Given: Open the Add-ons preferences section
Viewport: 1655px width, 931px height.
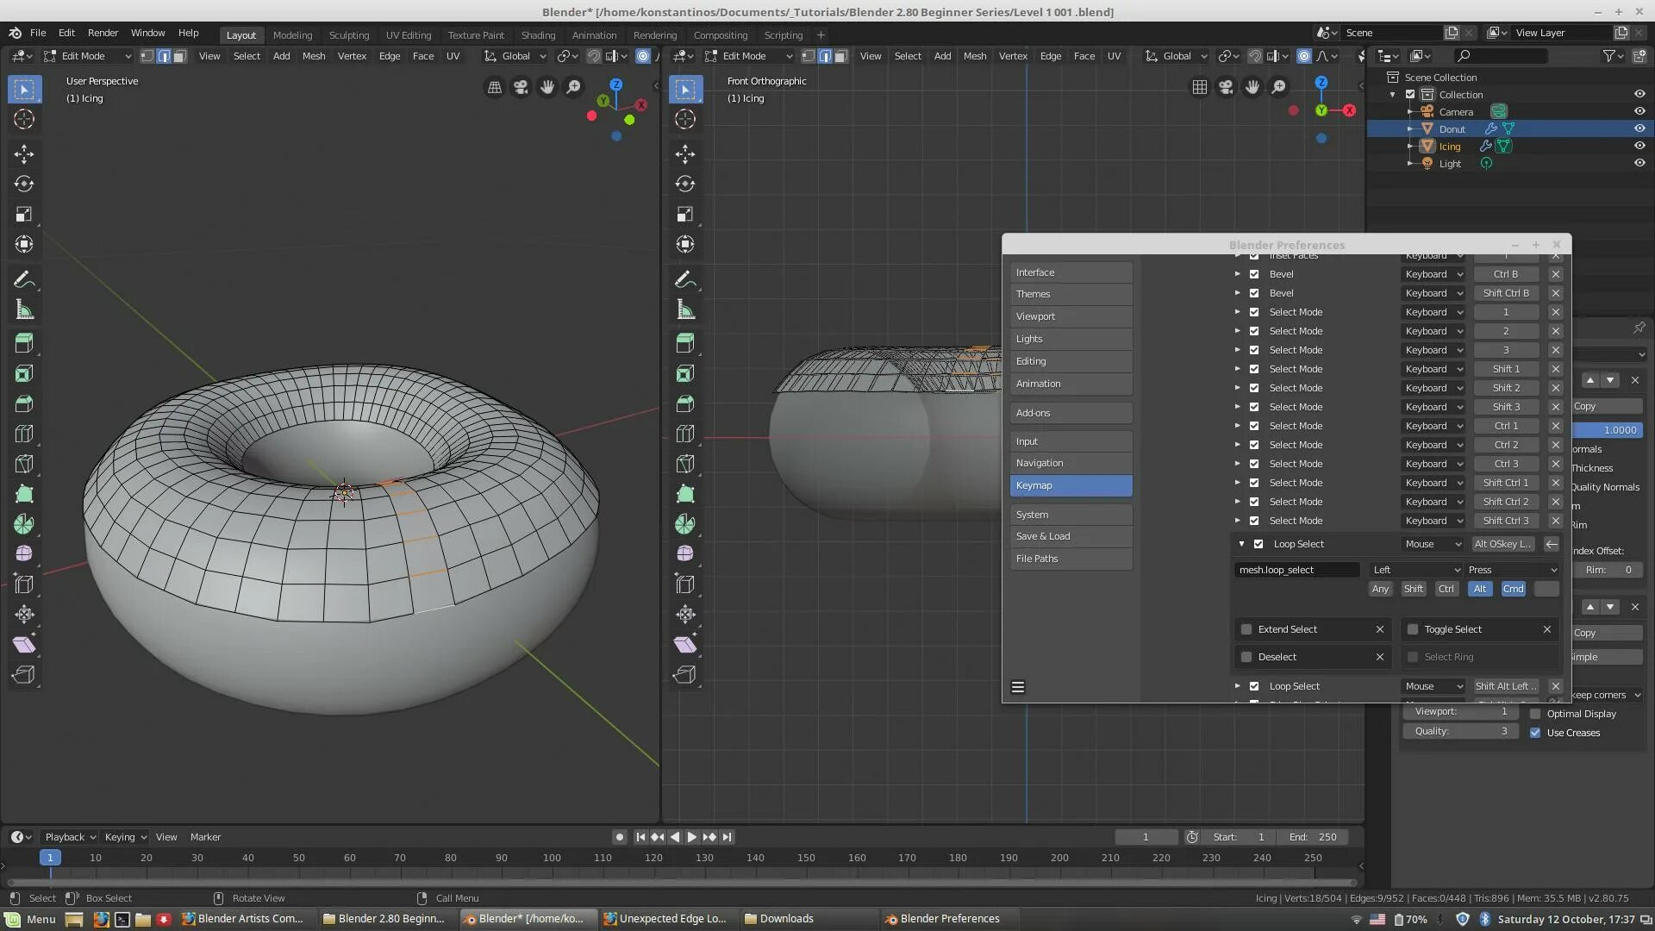Looking at the screenshot, I should click(x=1071, y=413).
